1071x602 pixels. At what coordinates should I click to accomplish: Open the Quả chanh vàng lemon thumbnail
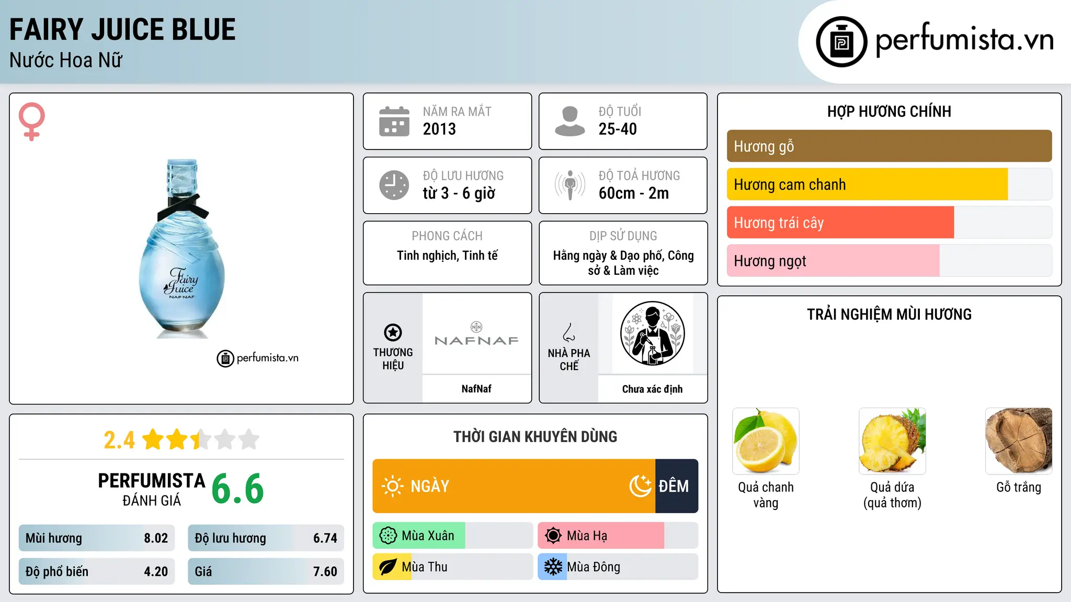[x=766, y=441]
